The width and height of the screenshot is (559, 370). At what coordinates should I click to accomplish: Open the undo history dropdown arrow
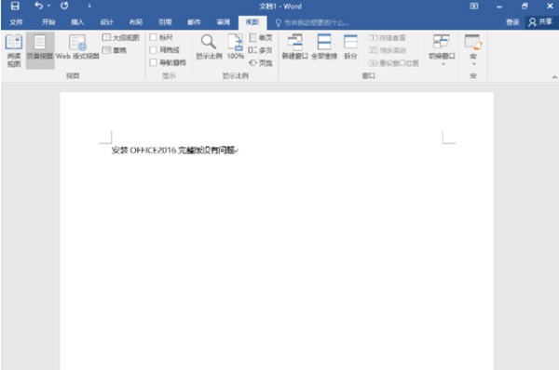[48, 7]
